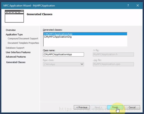
Task: Close the MFC Application Wizard dialog
Action: [x=138, y=5]
